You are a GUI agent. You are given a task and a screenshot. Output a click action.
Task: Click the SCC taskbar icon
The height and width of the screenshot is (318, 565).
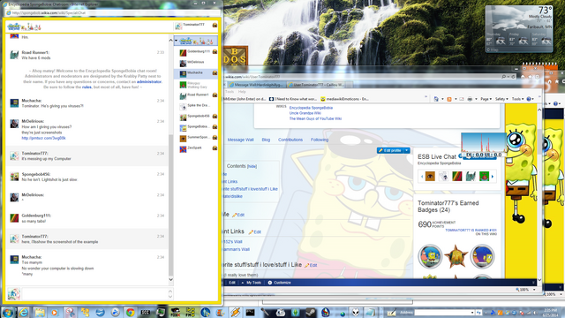pos(145,312)
